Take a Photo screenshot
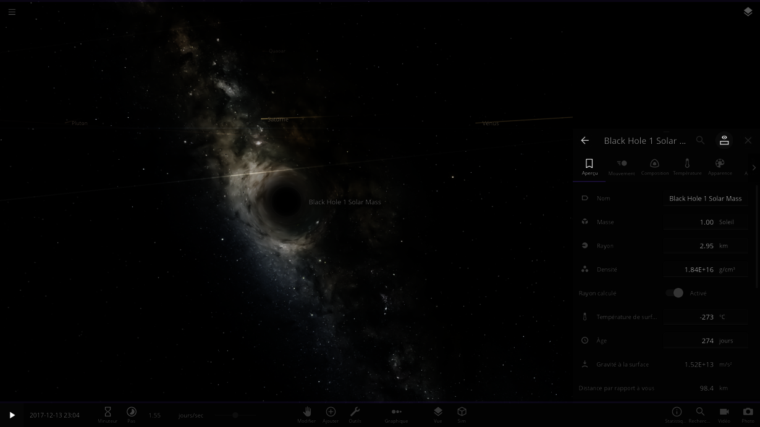 748,414
